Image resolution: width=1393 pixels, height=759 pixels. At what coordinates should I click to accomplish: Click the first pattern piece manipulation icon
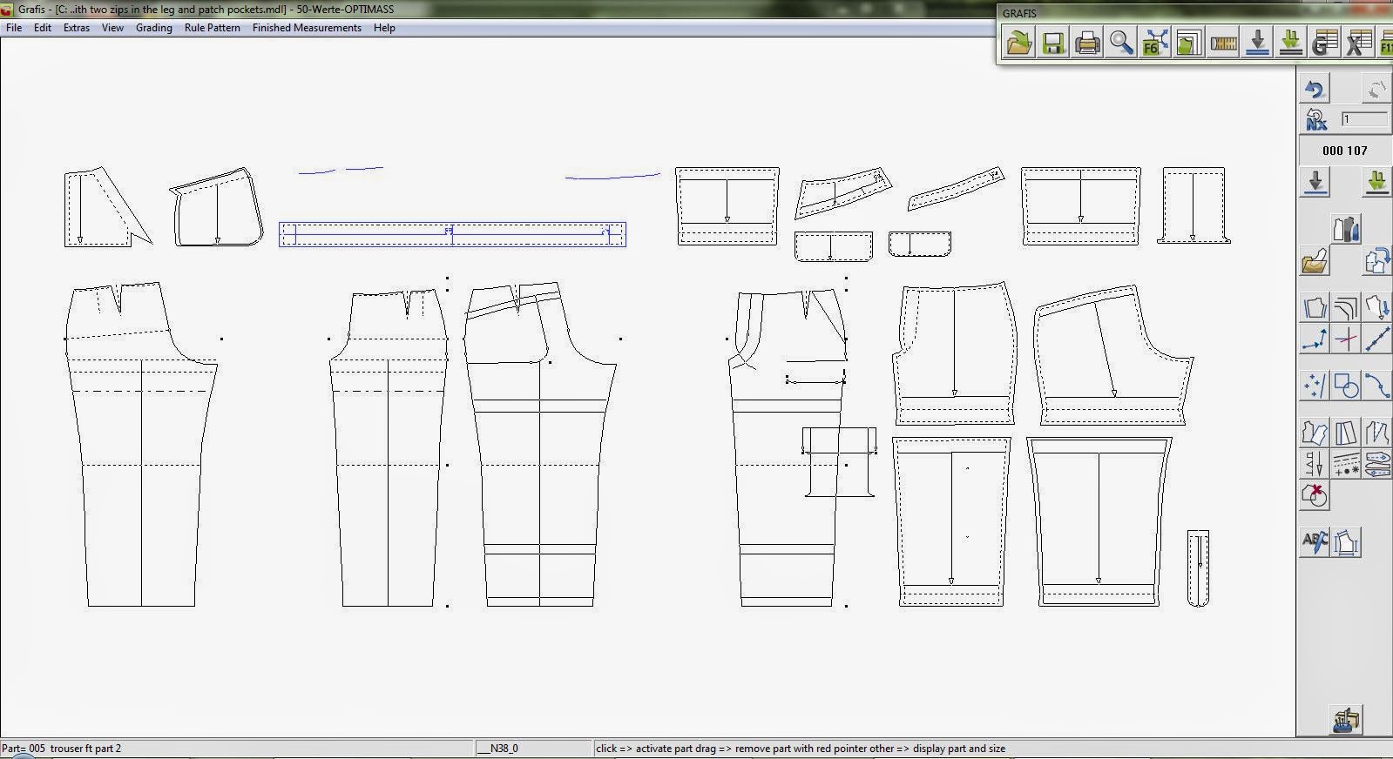tap(1315, 433)
